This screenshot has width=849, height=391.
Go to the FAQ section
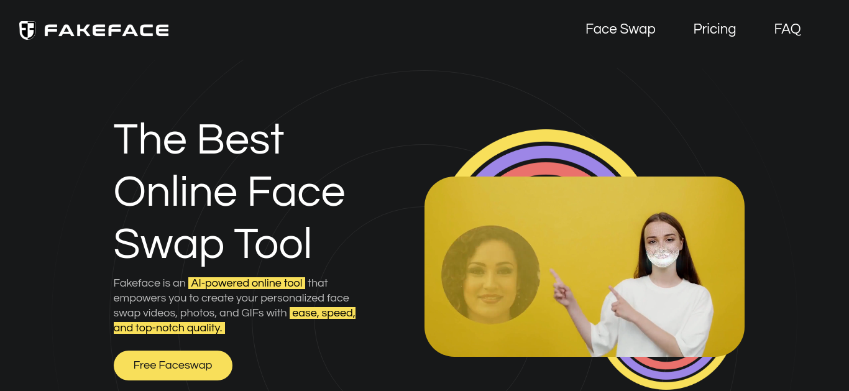787,29
